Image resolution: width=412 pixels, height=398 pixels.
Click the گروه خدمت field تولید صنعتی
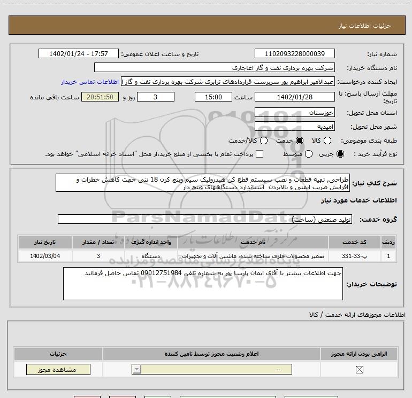pos(205,219)
